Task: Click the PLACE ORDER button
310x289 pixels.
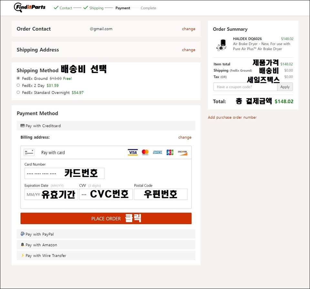Action: pyautogui.click(x=106, y=218)
